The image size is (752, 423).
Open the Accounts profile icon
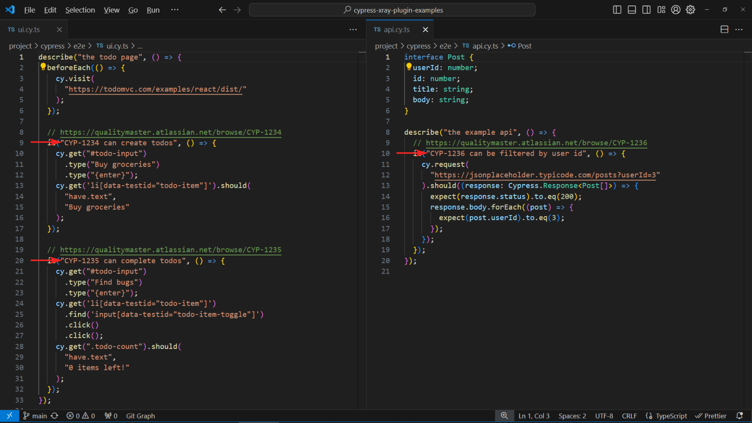click(675, 10)
